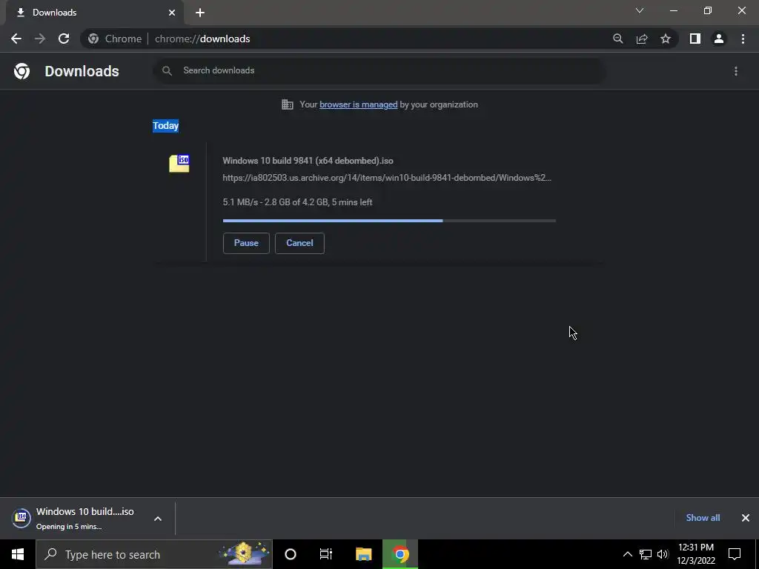Screen dimensions: 759x569
Task: Open the browser is managed link
Action: click(x=358, y=104)
